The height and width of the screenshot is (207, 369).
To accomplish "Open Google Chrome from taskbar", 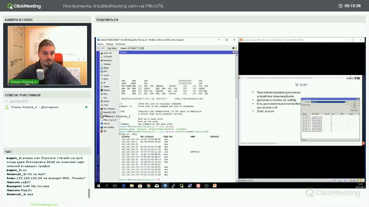I will point(148,186).
